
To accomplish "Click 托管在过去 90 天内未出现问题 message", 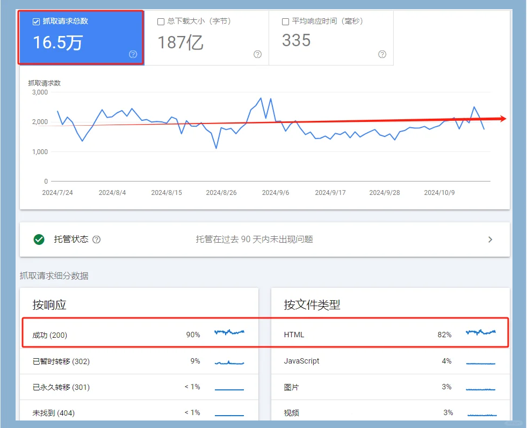I will [x=255, y=239].
